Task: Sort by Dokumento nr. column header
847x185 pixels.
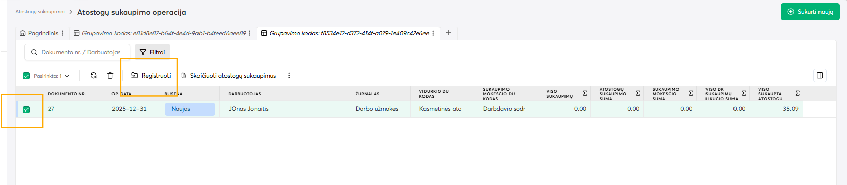Action: [x=67, y=94]
